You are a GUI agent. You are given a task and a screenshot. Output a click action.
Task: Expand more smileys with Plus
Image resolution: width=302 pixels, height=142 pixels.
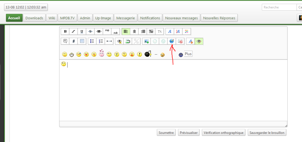point(188,54)
